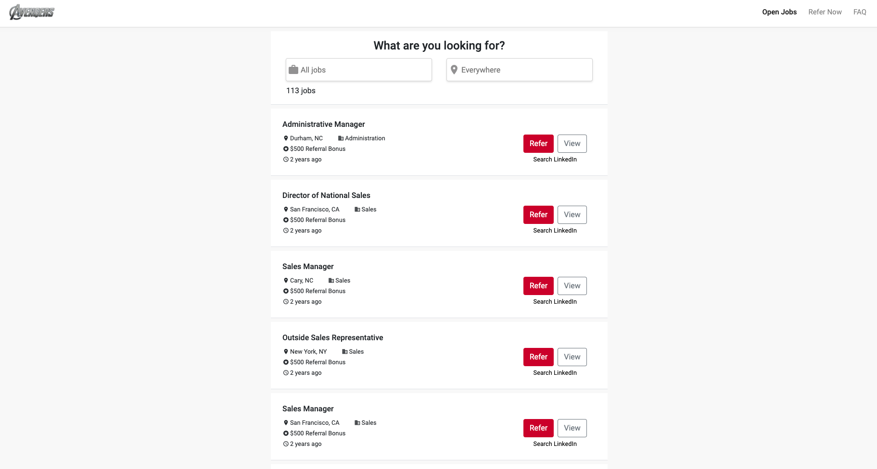Screen dimensions: 877x469
Task: Click the location pin icon beside Everywhere
Action: tap(454, 70)
